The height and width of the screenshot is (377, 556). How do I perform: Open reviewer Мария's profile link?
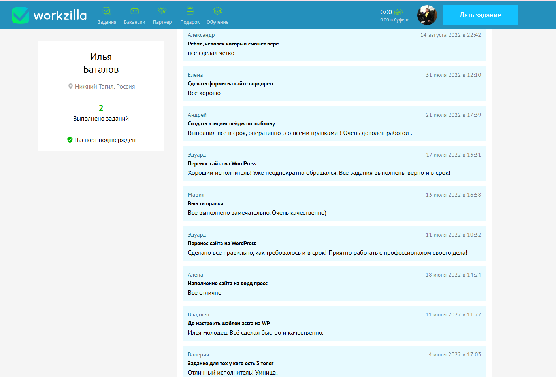pos(196,195)
